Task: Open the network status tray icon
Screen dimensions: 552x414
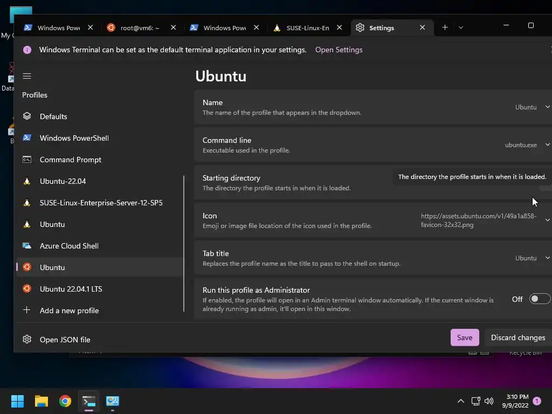Action: [475, 401]
